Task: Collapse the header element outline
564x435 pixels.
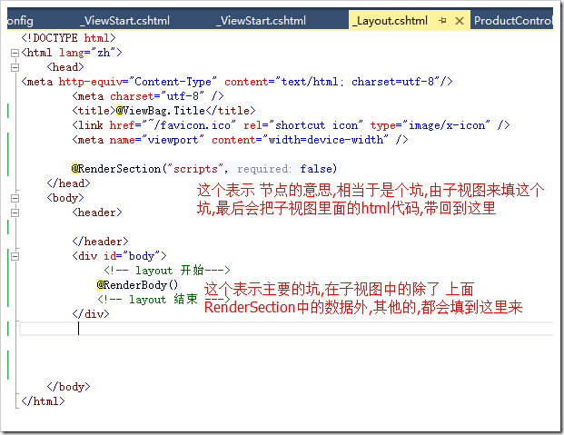Action: click(x=15, y=213)
